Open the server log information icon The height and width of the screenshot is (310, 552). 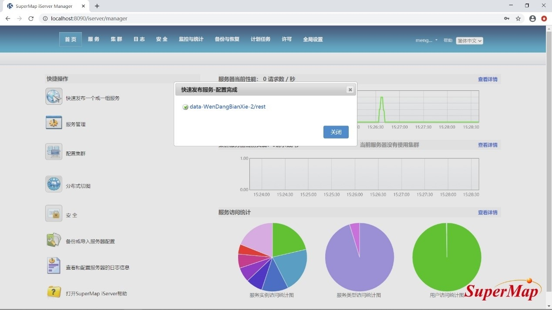[x=54, y=266]
